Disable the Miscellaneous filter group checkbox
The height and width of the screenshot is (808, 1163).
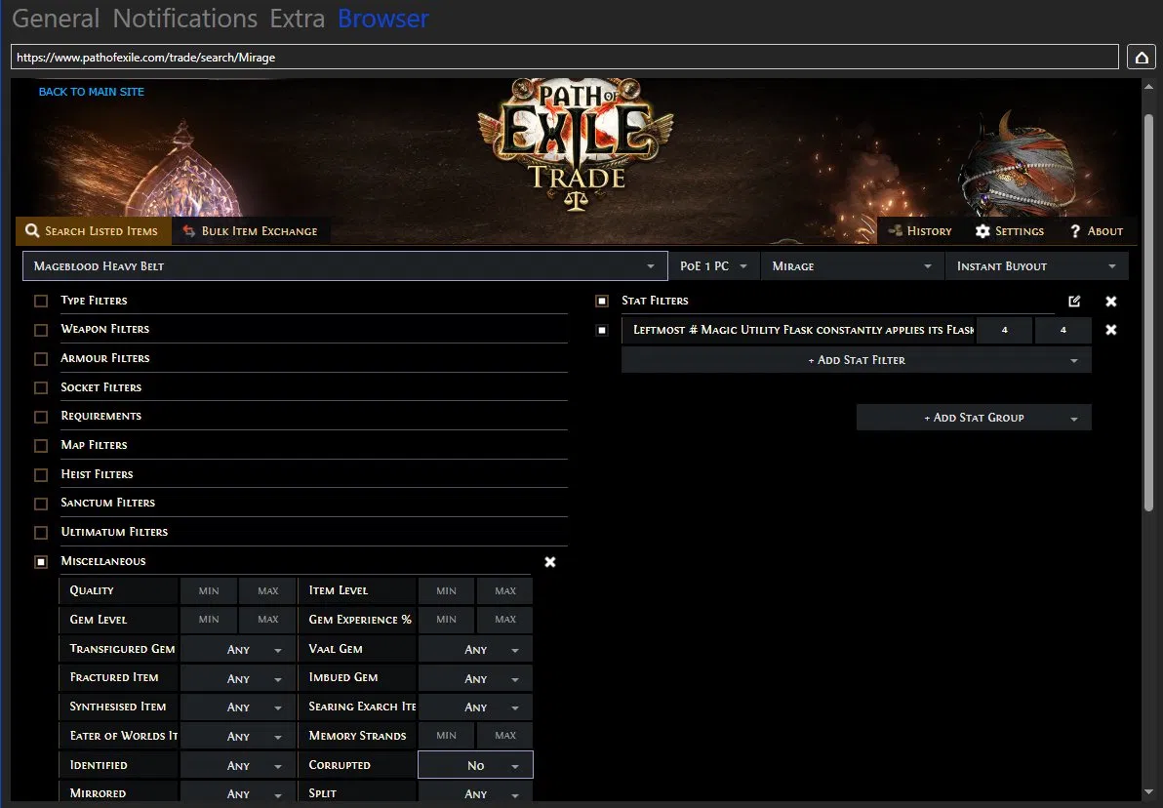pyautogui.click(x=41, y=562)
